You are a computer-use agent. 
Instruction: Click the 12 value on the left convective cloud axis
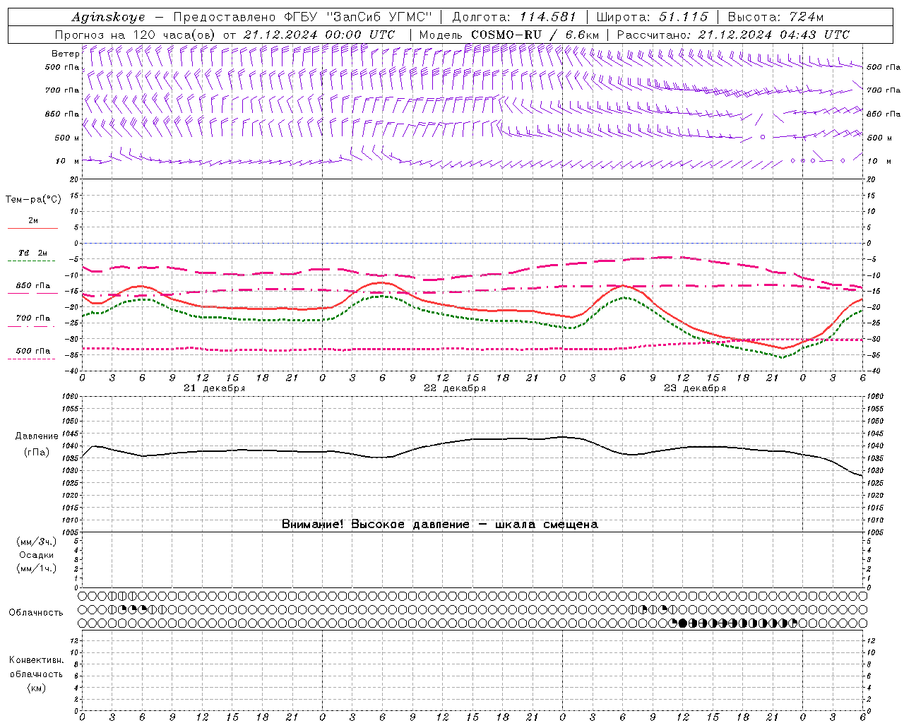click(74, 640)
